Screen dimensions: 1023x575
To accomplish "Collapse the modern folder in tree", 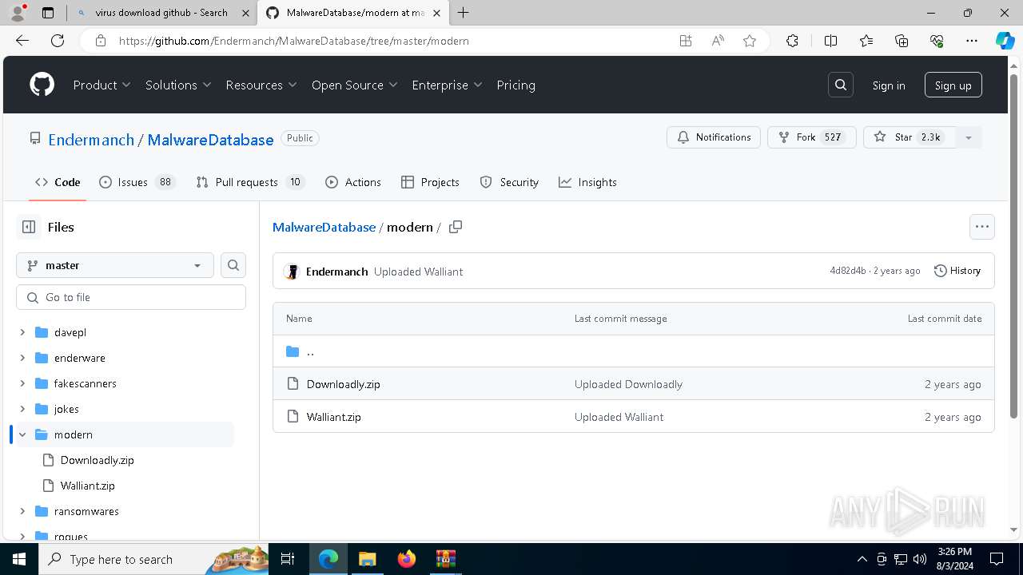I will [22, 434].
